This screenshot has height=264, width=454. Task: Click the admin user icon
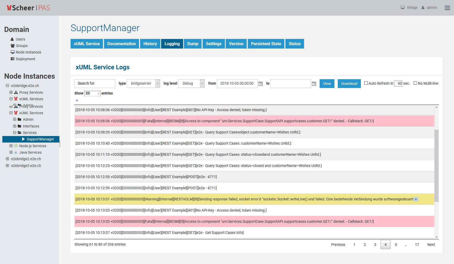[x=423, y=8]
